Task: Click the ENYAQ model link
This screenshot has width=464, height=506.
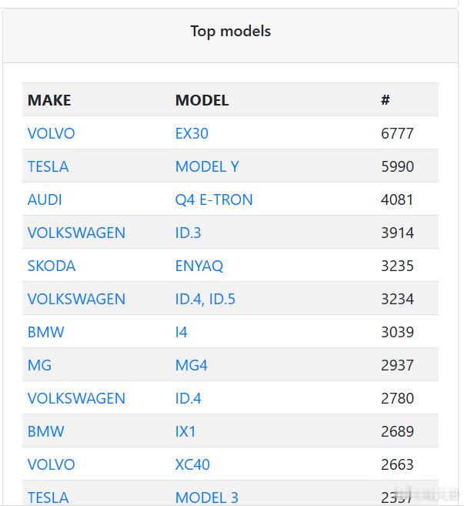Action: tap(199, 266)
